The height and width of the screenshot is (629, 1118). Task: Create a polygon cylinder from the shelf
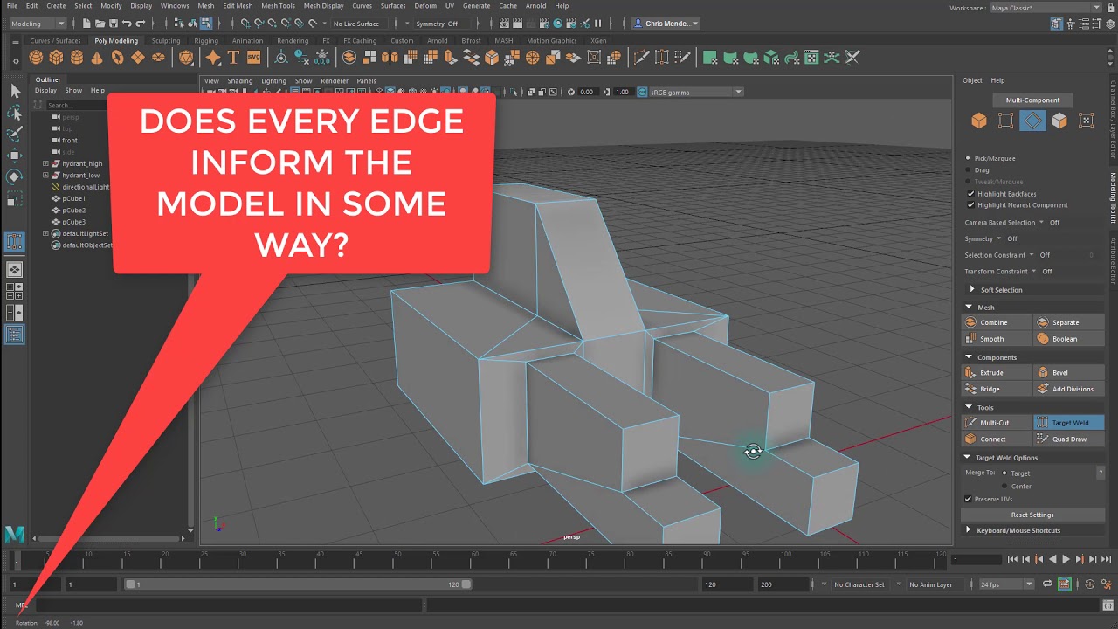coord(77,58)
